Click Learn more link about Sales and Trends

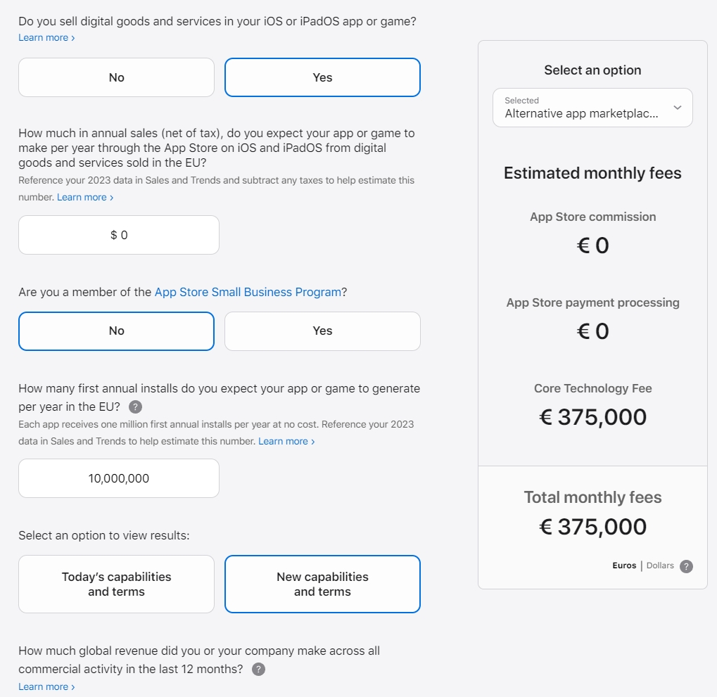click(84, 197)
